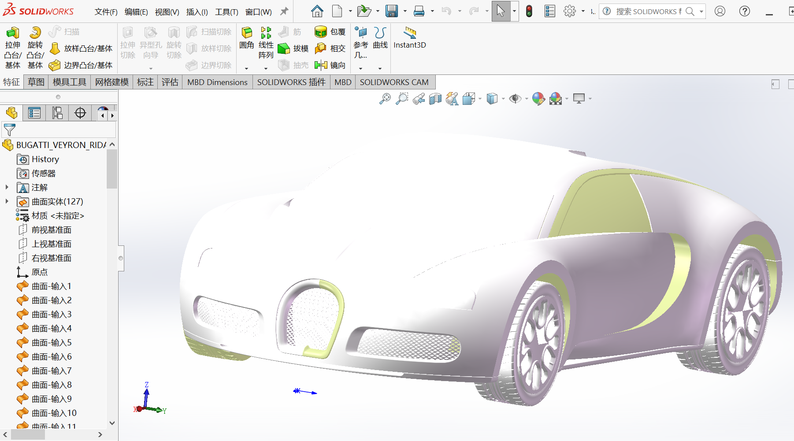Click the Draft (拔模) tool
794x441 pixels.
click(293, 48)
